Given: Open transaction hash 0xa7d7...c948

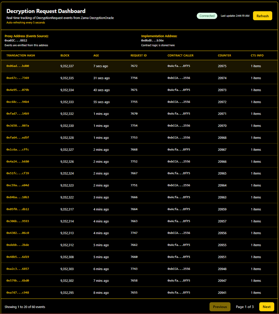Looking at the screenshot, I should [x=18, y=293].
